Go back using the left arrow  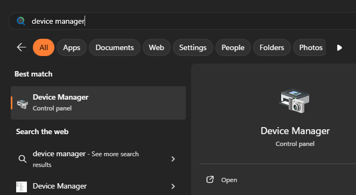point(22,47)
